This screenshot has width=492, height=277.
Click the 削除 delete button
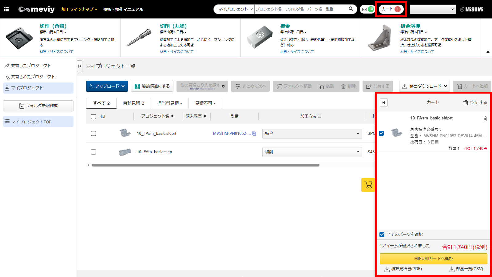pyautogui.click(x=348, y=86)
